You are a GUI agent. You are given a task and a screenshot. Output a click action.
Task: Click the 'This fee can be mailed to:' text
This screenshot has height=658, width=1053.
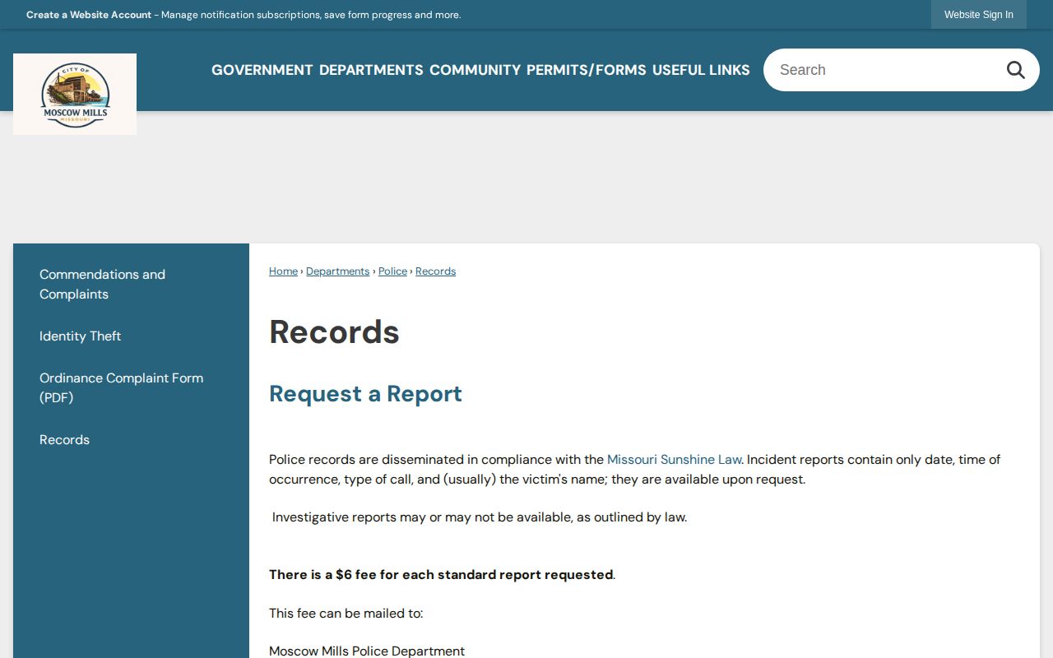346,614
